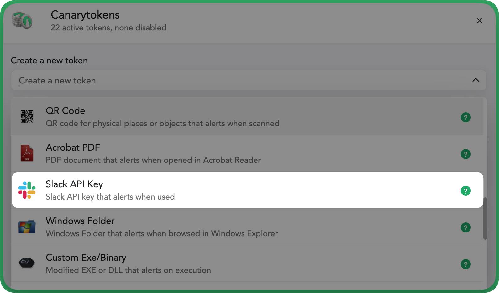Select the QR Code option
The height and width of the screenshot is (293, 499).
click(247, 117)
